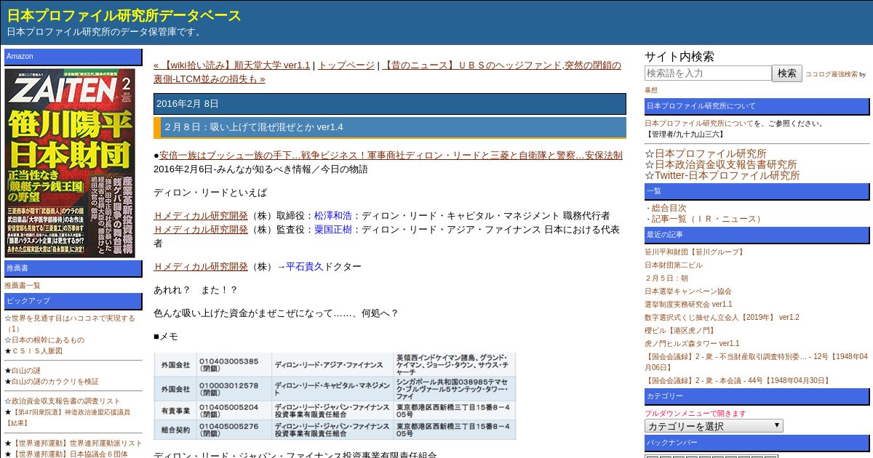Click the ピックアップ sidebar header
873x458 pixels.
click(x=73, y=301)
